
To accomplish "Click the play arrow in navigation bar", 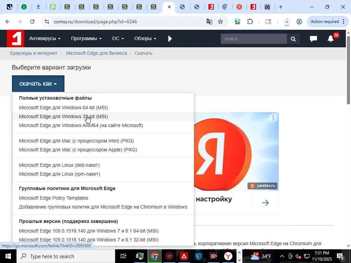I will point(170,39).
